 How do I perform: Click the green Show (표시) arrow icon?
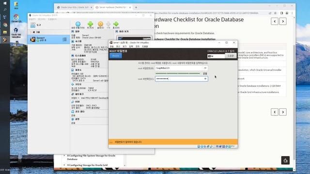click(x=116, y=24)
